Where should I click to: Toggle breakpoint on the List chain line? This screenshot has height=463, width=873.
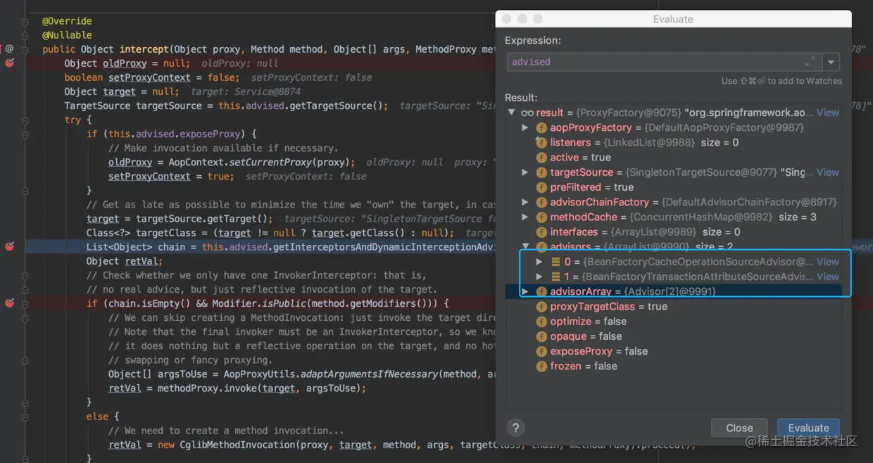pos(10,246)
